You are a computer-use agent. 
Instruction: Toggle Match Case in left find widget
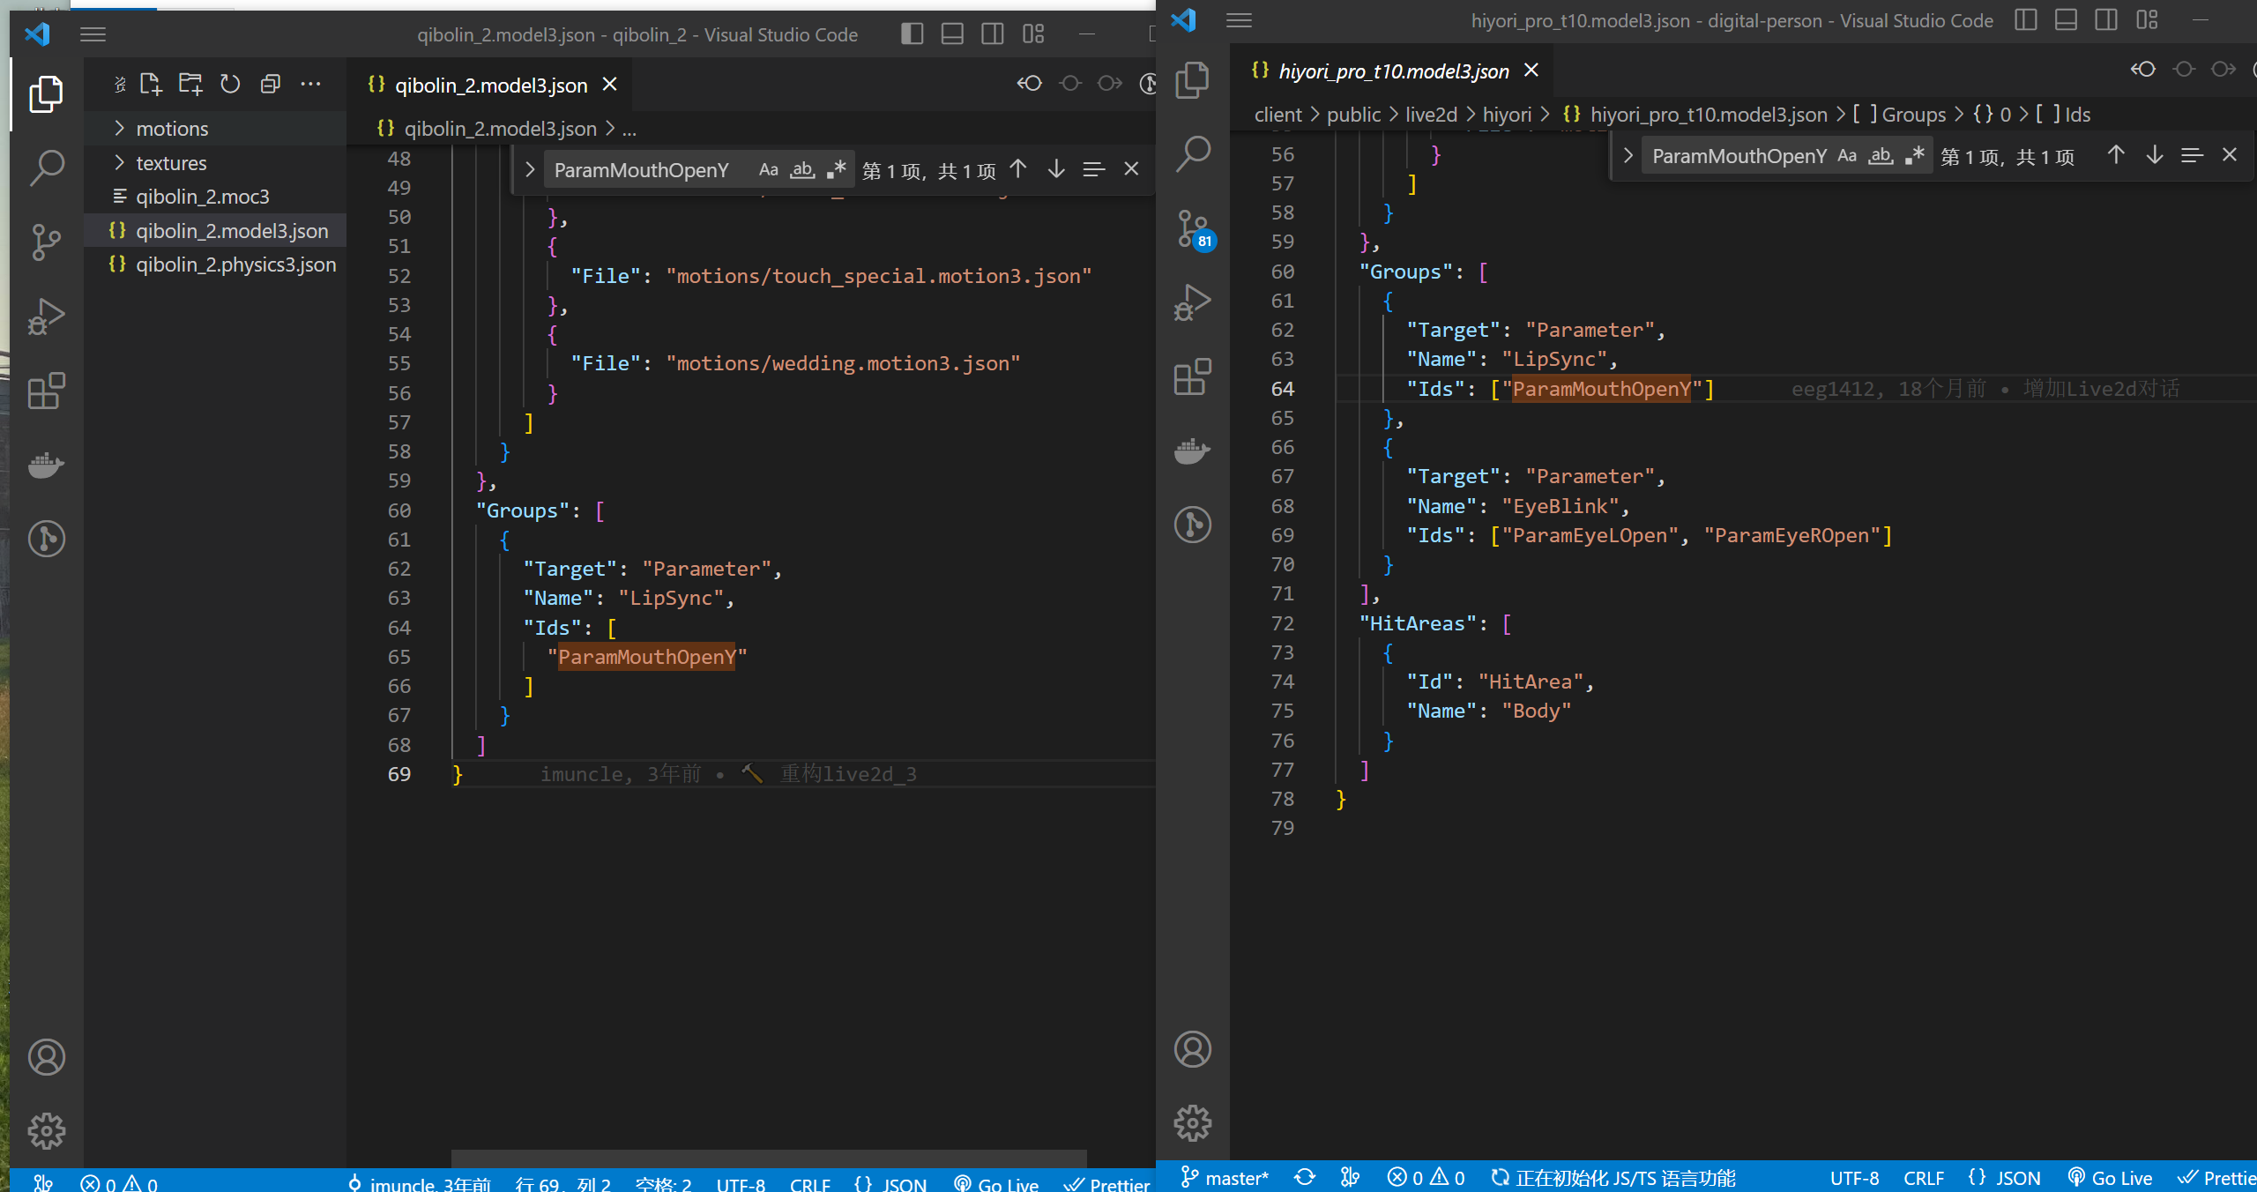[768, 169]
